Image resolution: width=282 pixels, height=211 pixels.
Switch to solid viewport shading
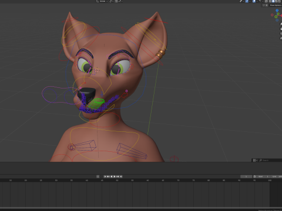point(273,1)
